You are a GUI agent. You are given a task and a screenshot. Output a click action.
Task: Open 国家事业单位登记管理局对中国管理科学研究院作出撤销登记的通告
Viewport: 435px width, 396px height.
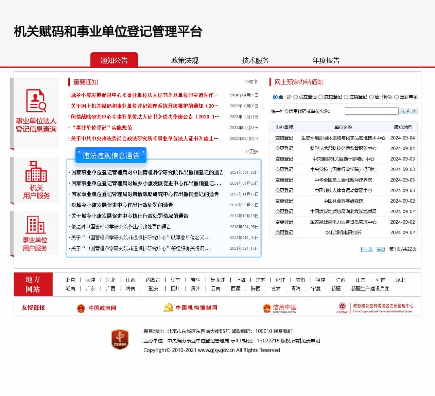(x=147, y=172)
